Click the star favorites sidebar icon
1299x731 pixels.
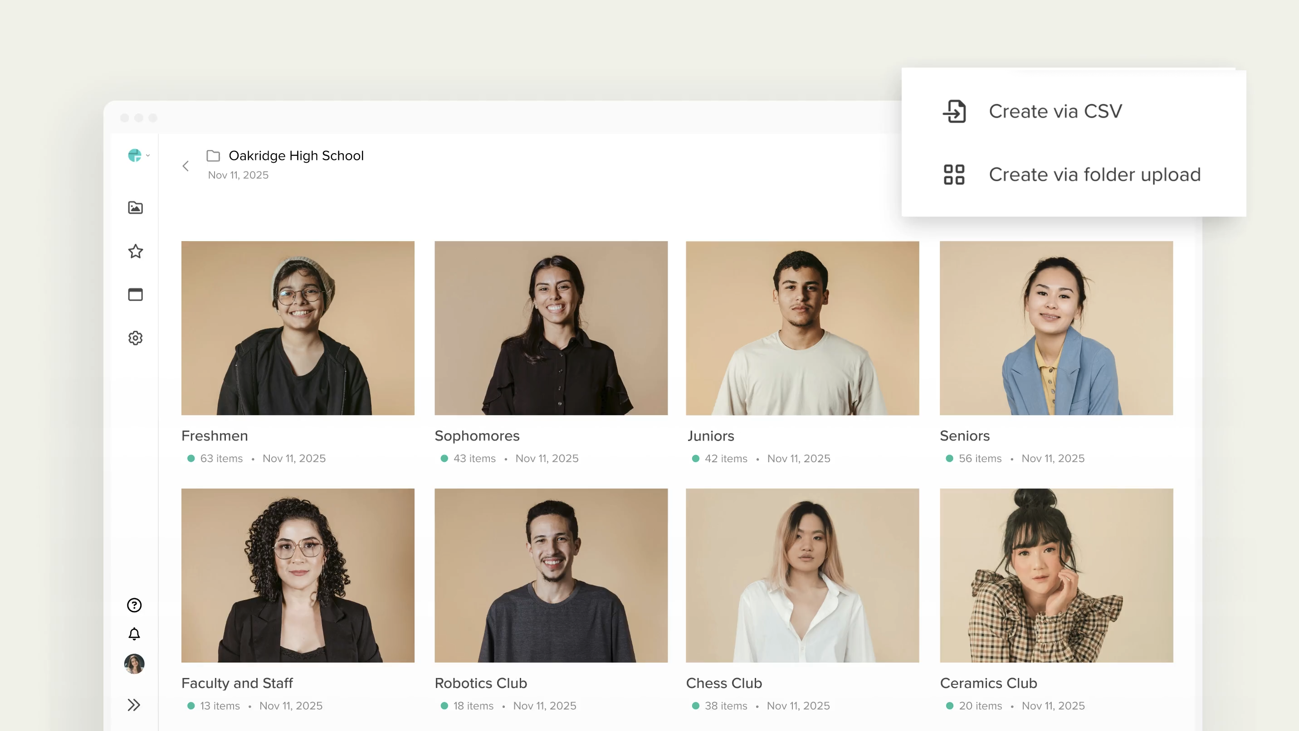pos(135,251)
